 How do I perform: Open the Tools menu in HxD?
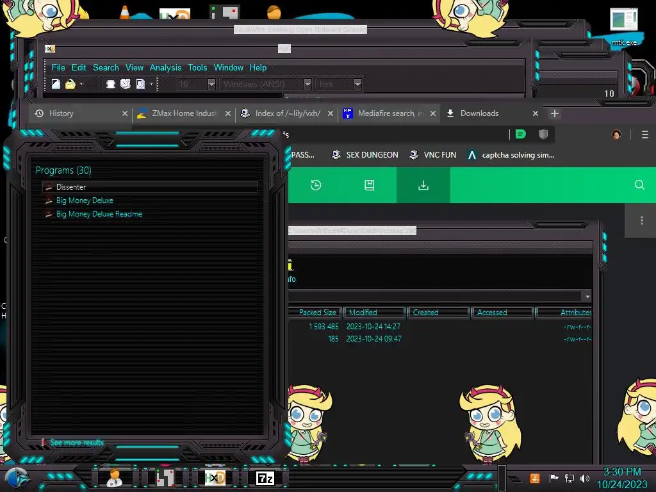tap(197, 67)
